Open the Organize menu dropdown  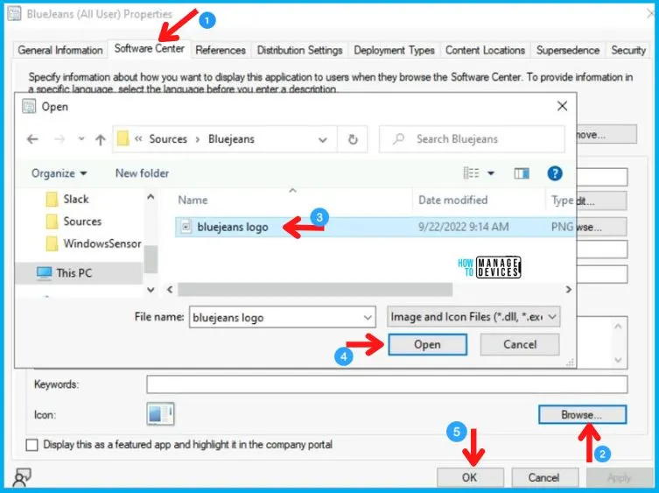point(59,173)
